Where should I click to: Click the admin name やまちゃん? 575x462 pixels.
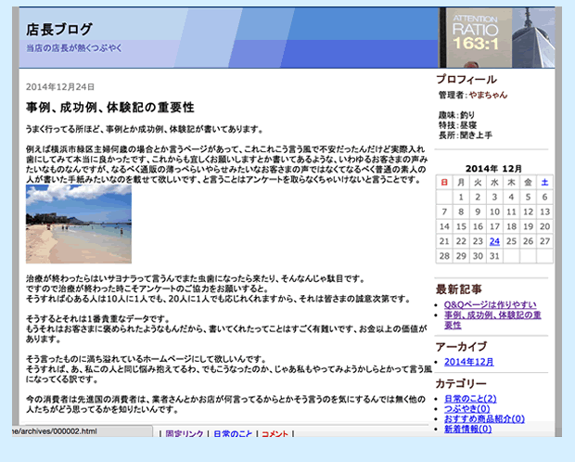point(488,95)
